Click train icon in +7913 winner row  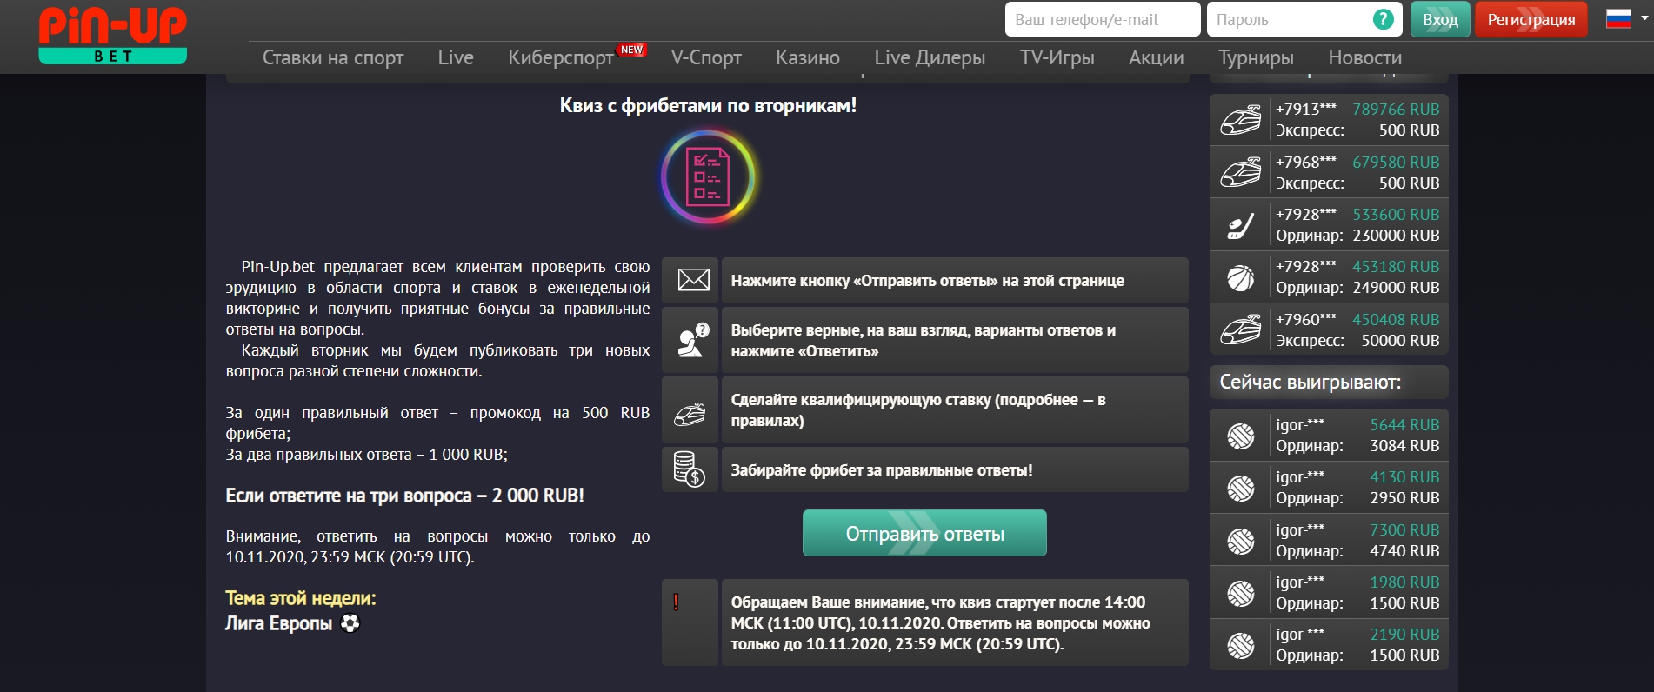point(1240,120)
